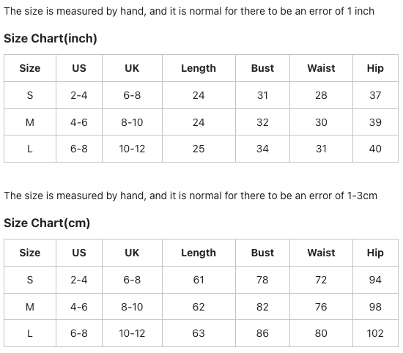The height and width of the screenshot is (353, 403).
Task: Click Waist header in the cm chart
Action: point(321,253)
